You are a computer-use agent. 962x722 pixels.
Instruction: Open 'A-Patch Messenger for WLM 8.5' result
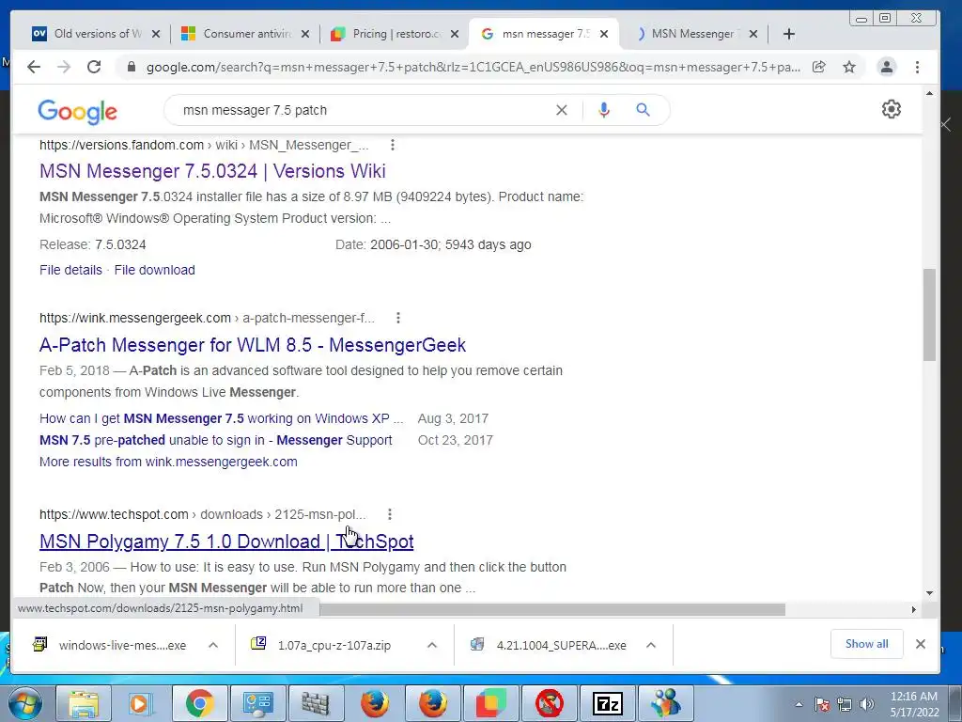tap(253, 344)
